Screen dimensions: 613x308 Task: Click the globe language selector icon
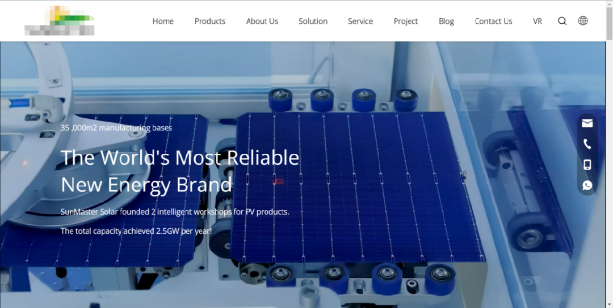pos(583,21)
